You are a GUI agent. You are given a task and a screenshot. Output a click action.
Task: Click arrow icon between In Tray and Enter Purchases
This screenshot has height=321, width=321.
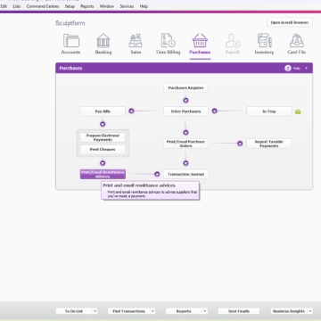215,111
